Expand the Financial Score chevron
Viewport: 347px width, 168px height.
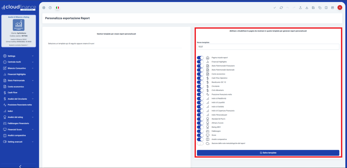[33, 129]
